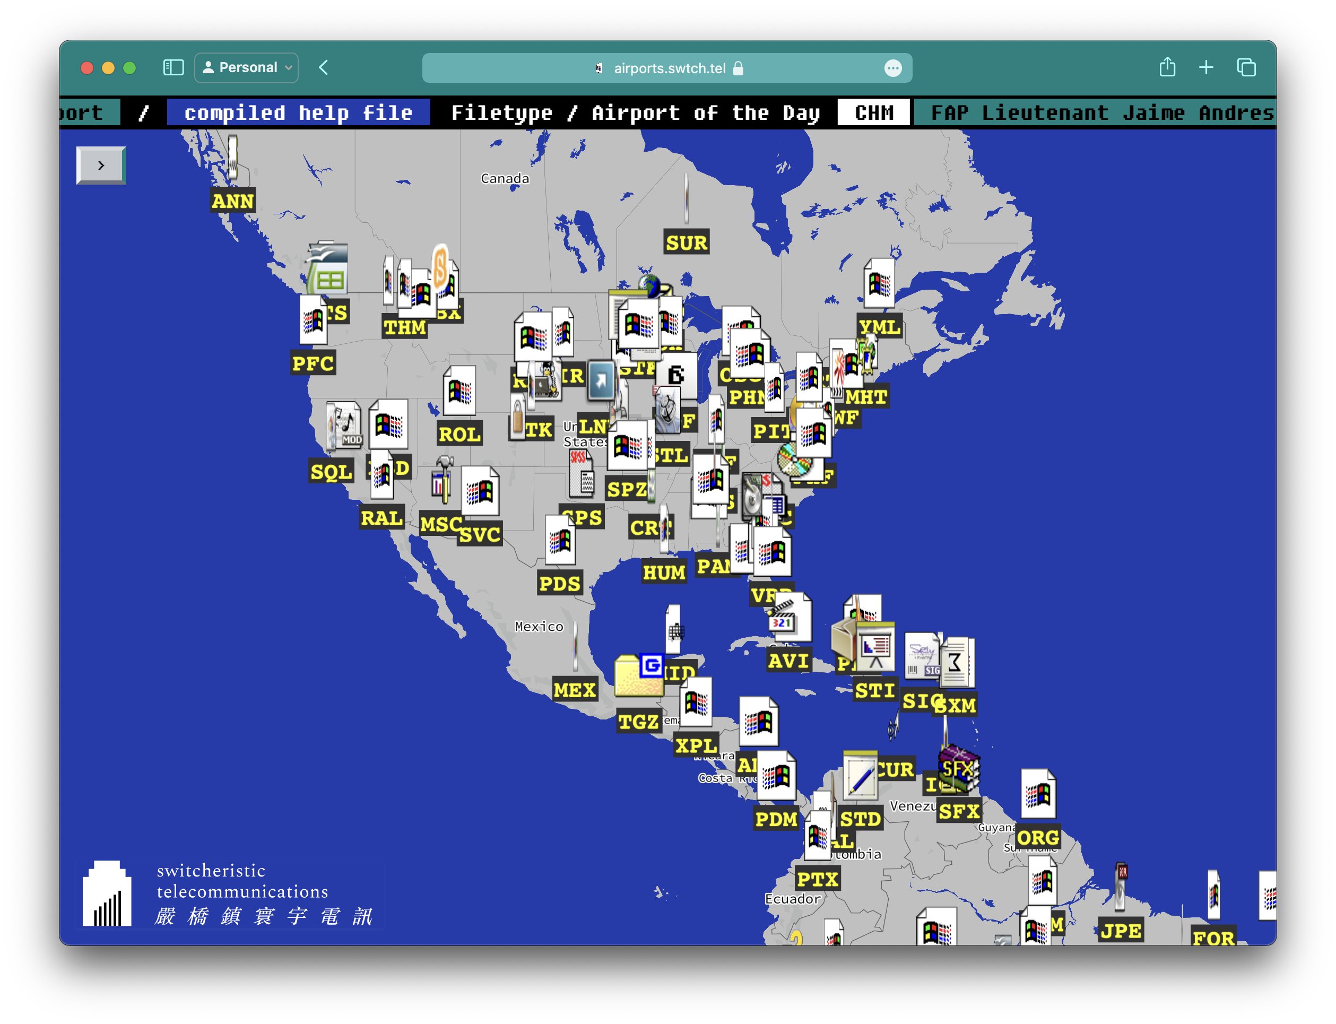This screenshot has height=1024, width=1336.
Task: Expand the side panel with chevron button
Action: click(x=101, y=165)
